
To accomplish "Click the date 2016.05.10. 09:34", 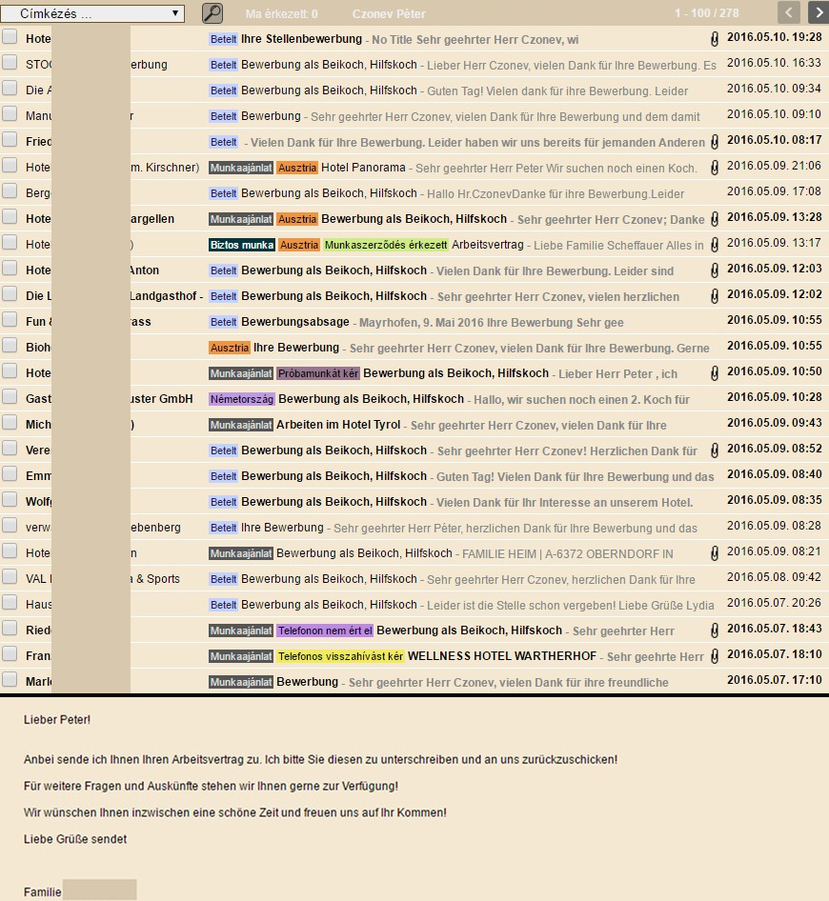I will pyautogui.click(x=774, y=89).
